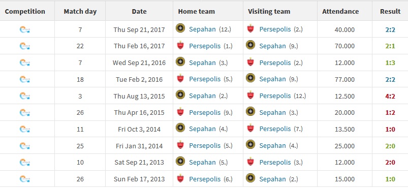Open the 1:3 result from Sep 21, 2016
The image size is (408, 189).
(x=390, y=62)
